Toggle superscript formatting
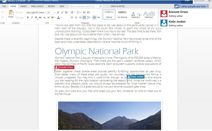212x131 pixels. pyautogui.click(x=49, y=17)
